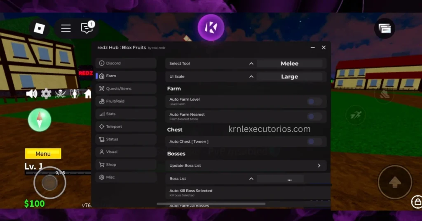Open the hamburger menu in top bar
422x221 pixels.
tap(66, 28)
